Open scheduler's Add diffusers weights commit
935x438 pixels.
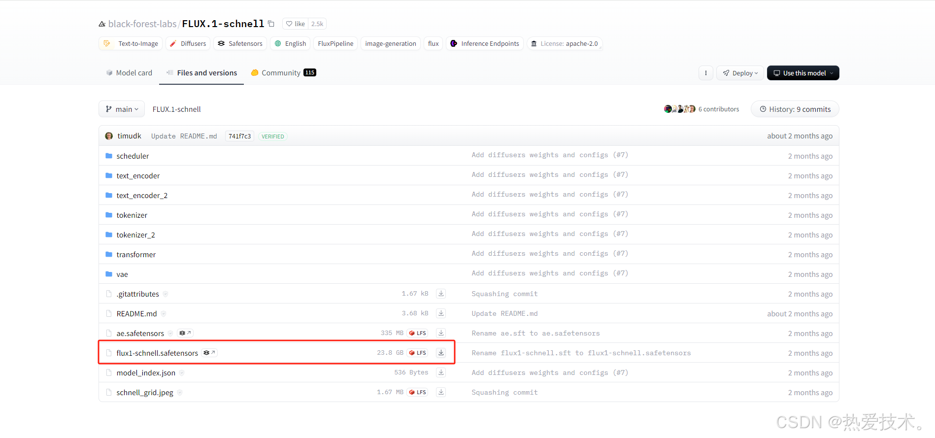pos(550,155)
